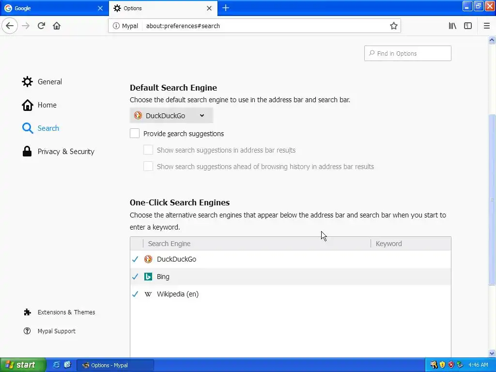Open Privacy & Security category
The width and height of the screenshot is (496, 372).
58,152
